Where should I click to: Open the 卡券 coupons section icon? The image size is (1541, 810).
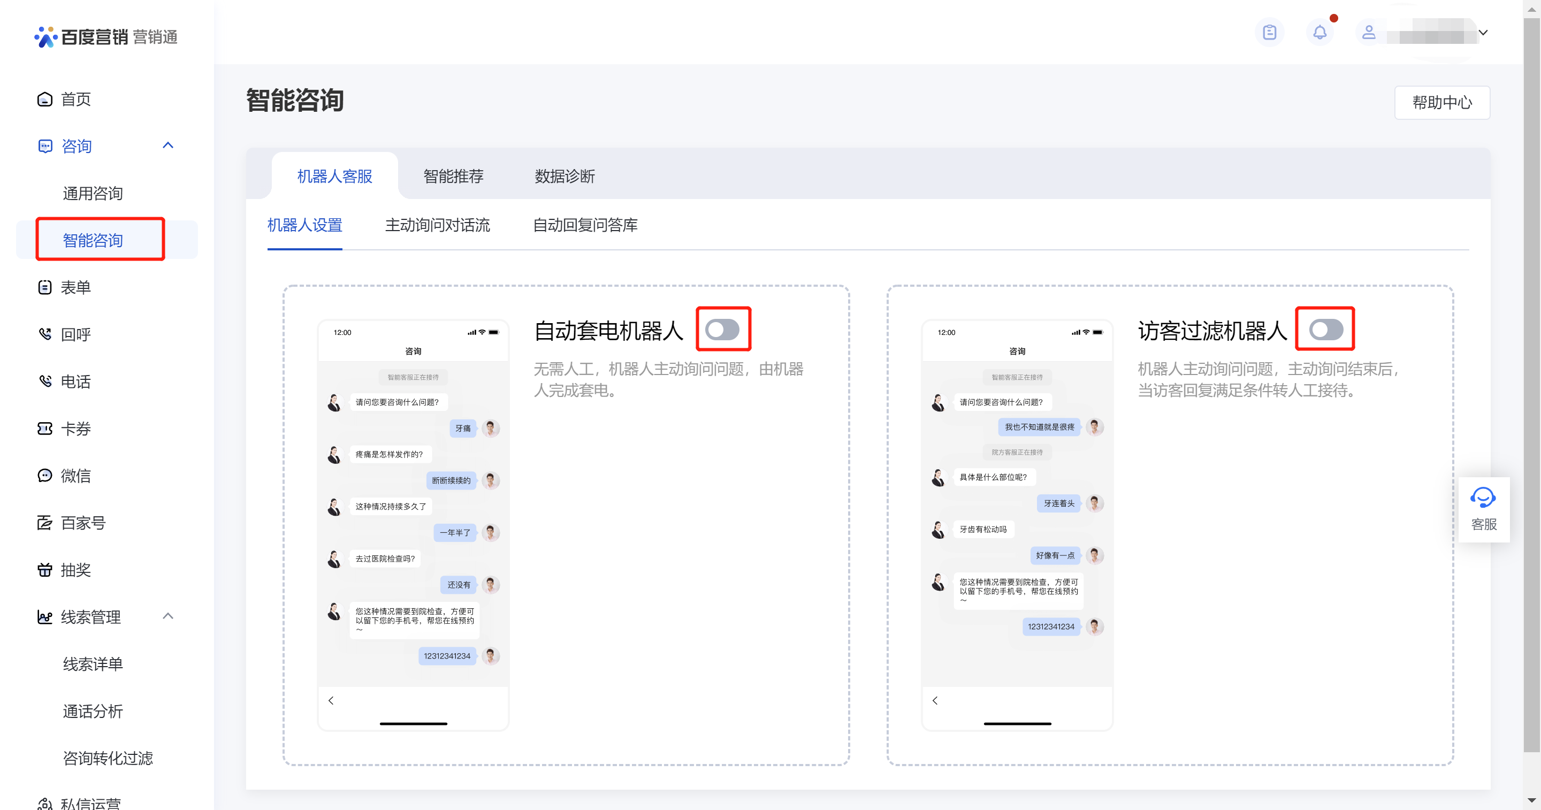45,429
